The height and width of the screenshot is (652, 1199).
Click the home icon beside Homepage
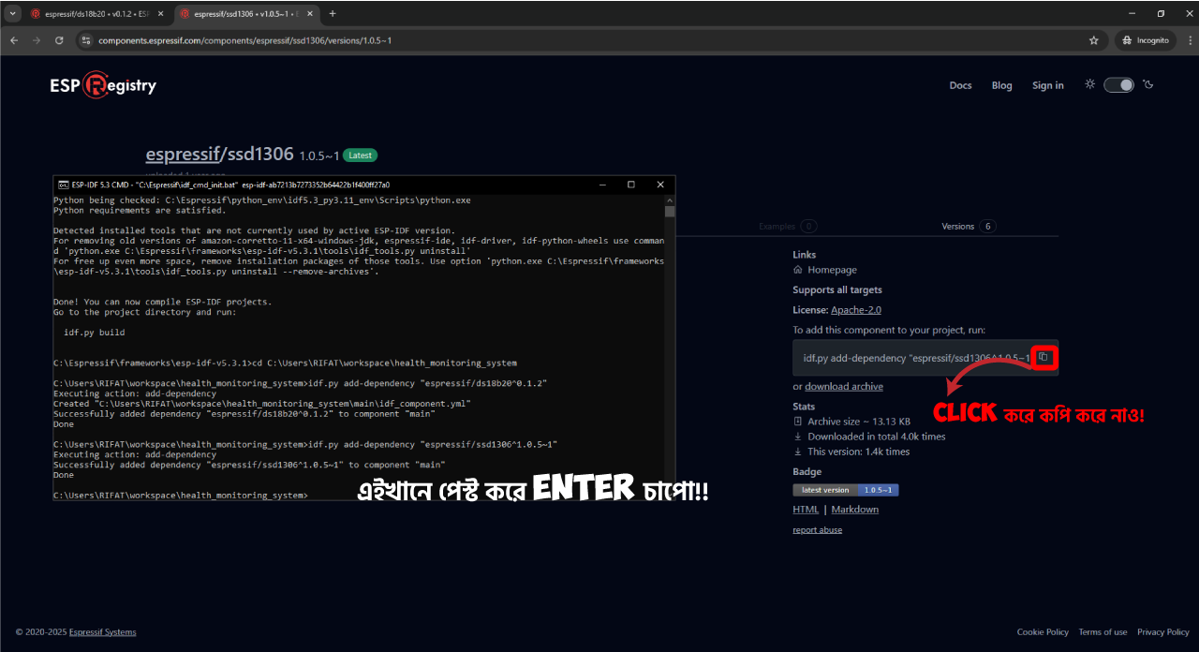798,270
